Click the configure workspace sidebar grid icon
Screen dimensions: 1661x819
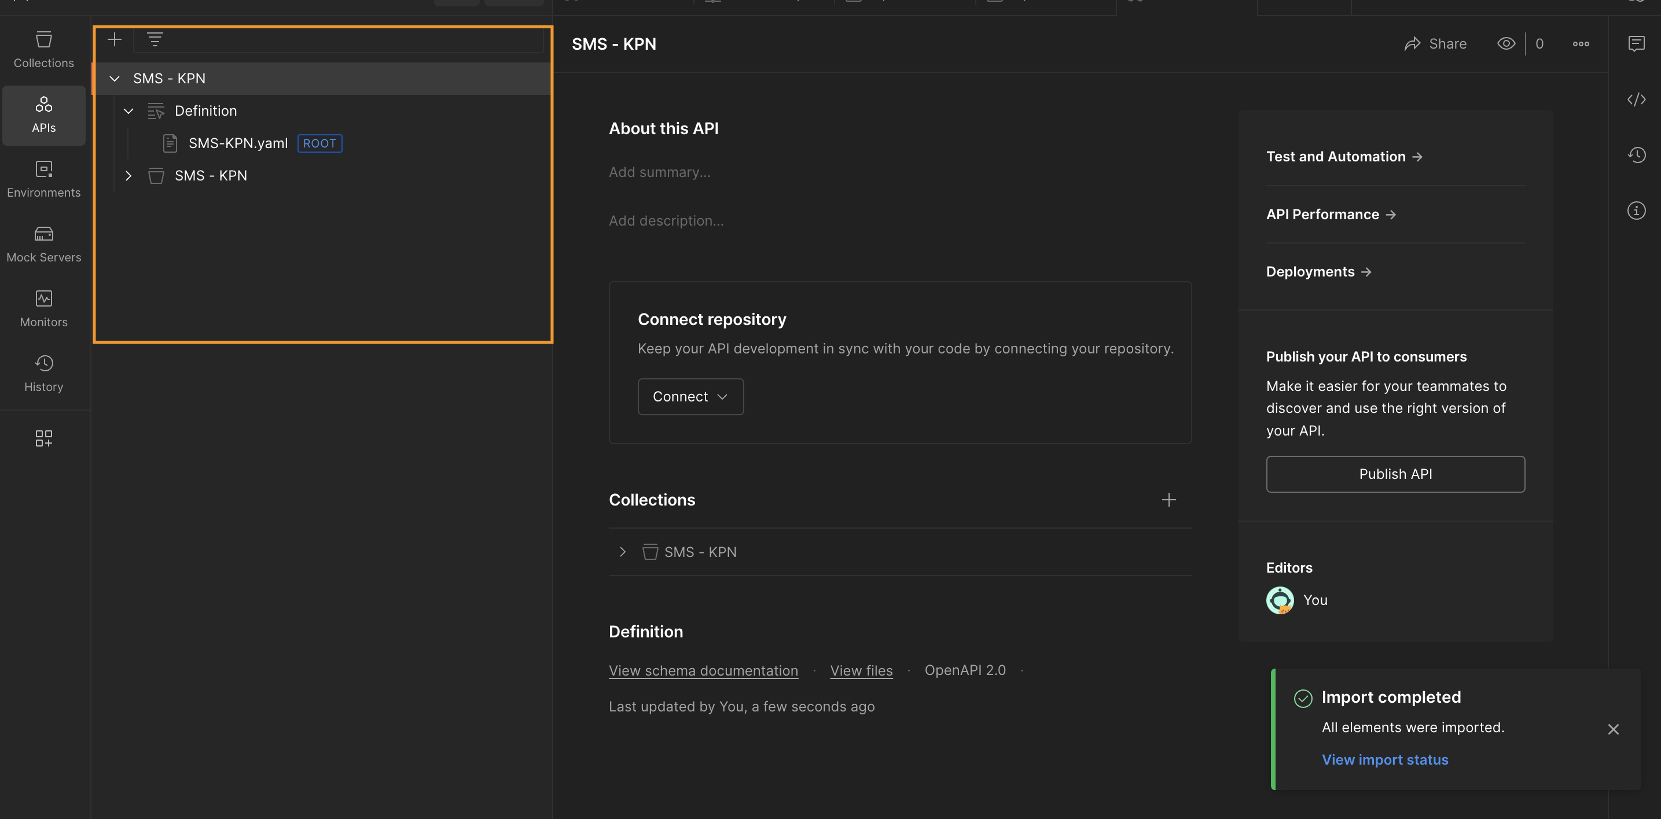pyautogui.click(x=44, y=439)
